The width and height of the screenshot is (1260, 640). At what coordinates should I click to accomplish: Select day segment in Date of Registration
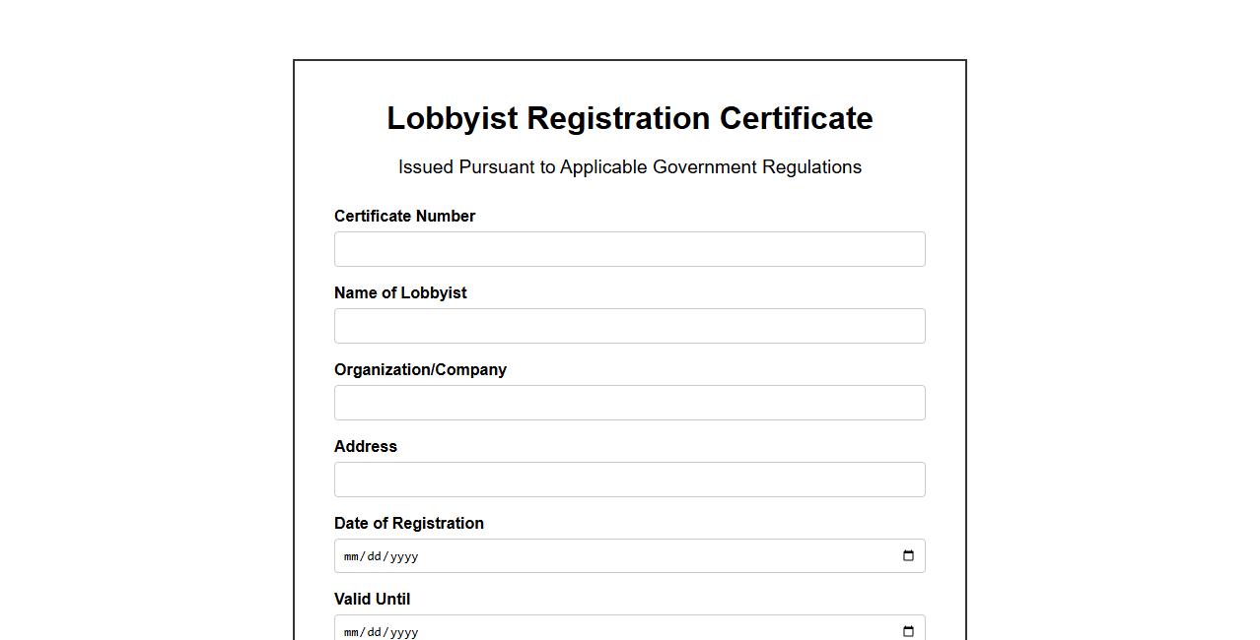click(x=376, y=556)
